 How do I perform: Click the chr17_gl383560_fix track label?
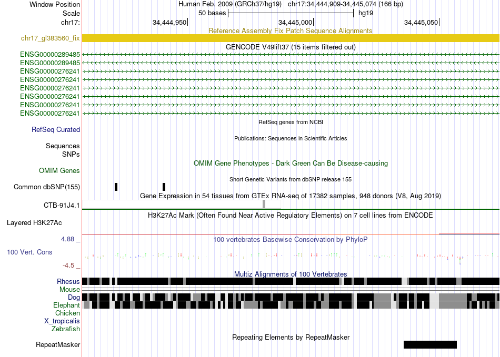(50, 38)
